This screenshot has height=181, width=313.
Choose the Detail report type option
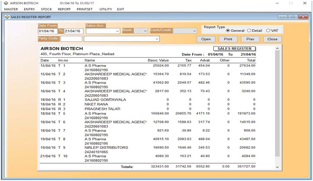[249, 30]
